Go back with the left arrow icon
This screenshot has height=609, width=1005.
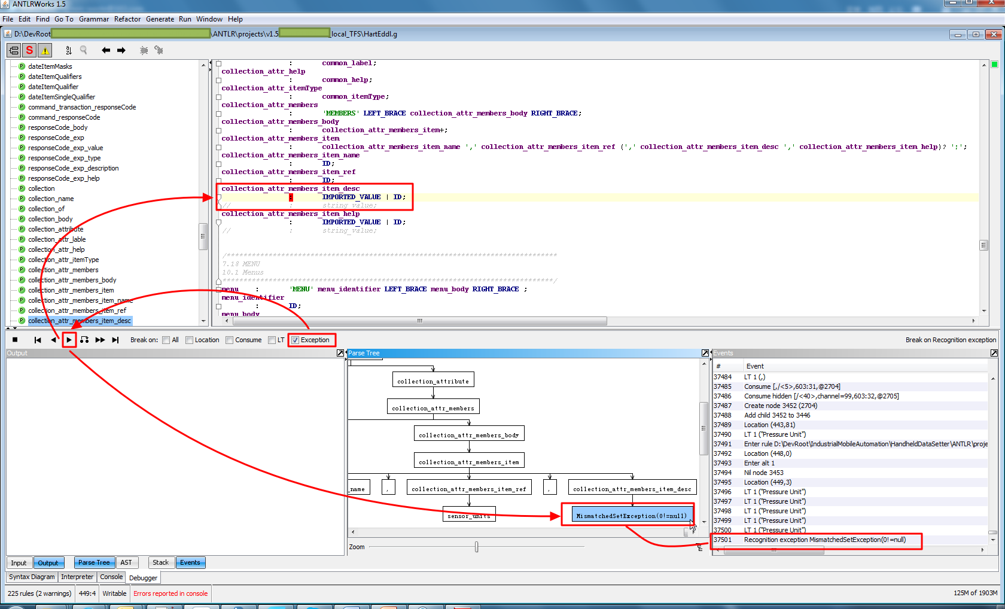coord(106,50)
